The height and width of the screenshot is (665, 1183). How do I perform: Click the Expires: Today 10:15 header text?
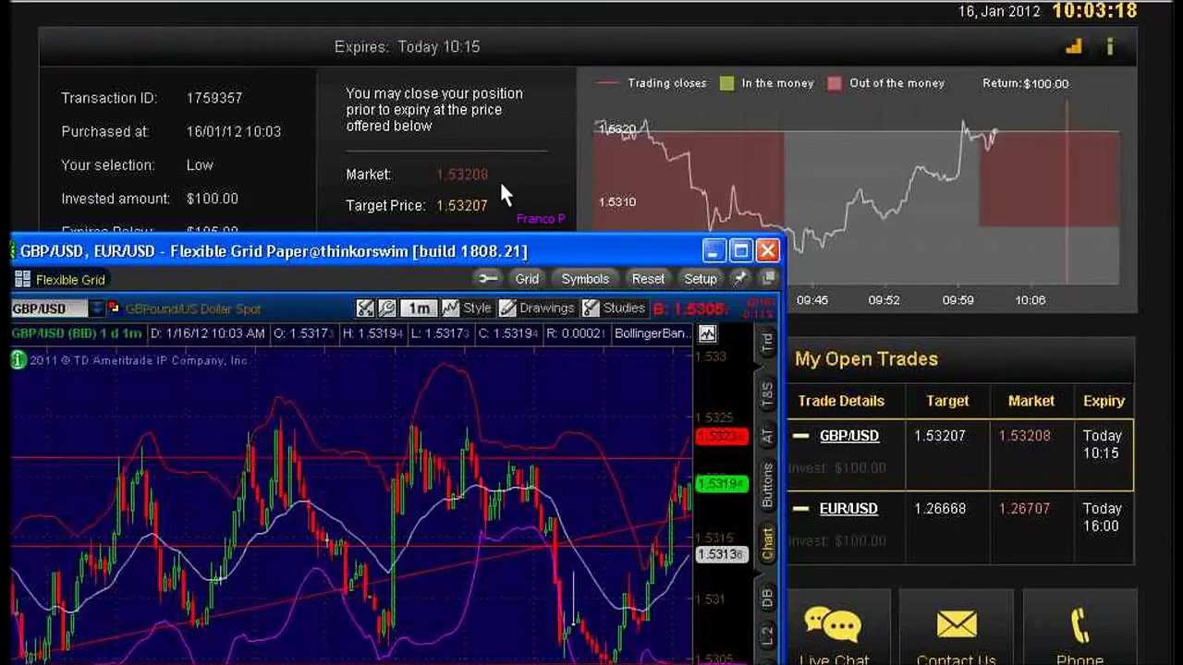[x=407, y=47]
